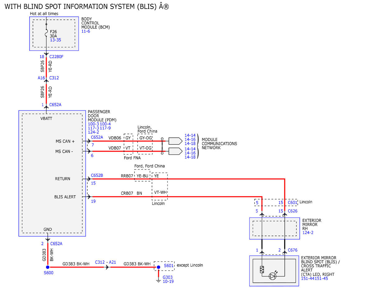Select the LED symbol in the BLIS alert module

tap(273, 275)
